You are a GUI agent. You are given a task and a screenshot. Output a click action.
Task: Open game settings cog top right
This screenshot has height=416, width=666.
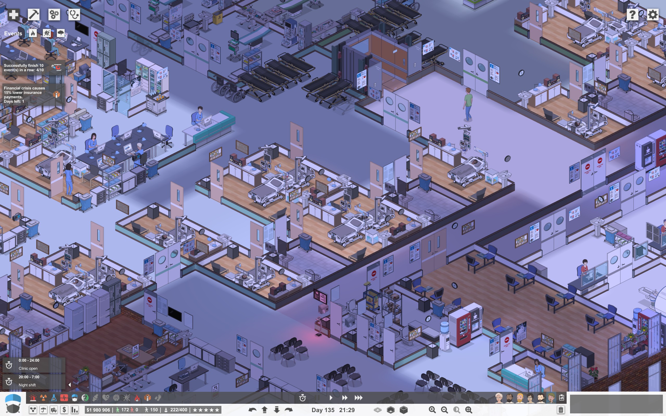pyautogui.click(x=653, y=14)
